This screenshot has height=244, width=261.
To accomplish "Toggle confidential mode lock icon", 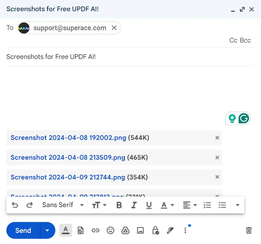I will 155,231.
